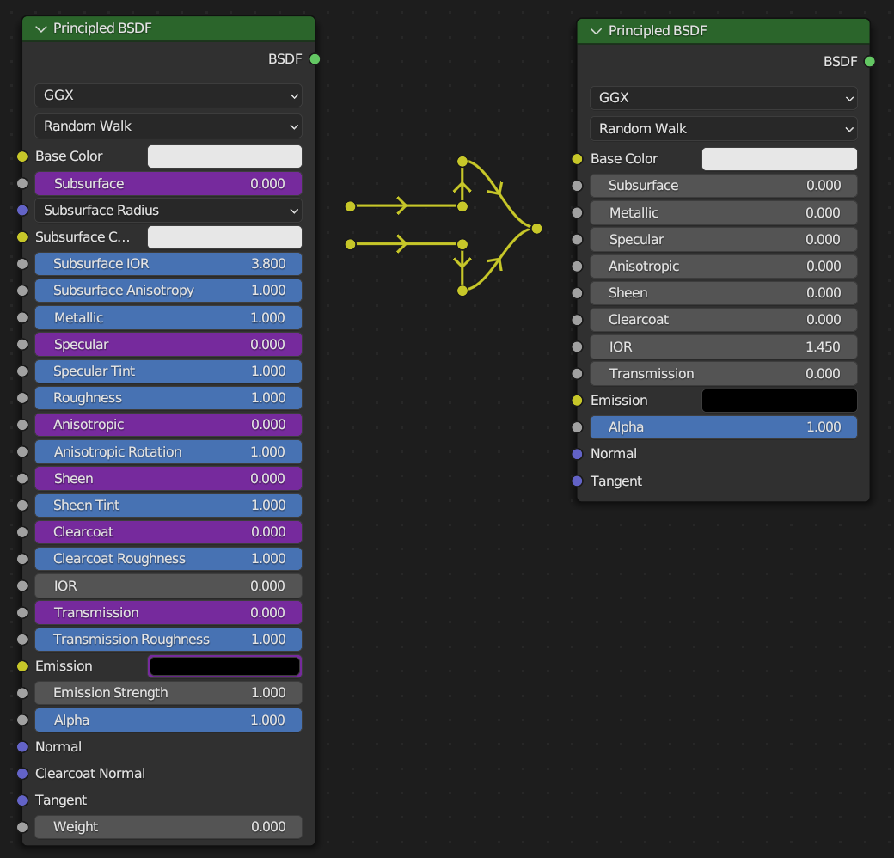Click Specular Tint value field
894x858 pixels.
pos(168,371)
